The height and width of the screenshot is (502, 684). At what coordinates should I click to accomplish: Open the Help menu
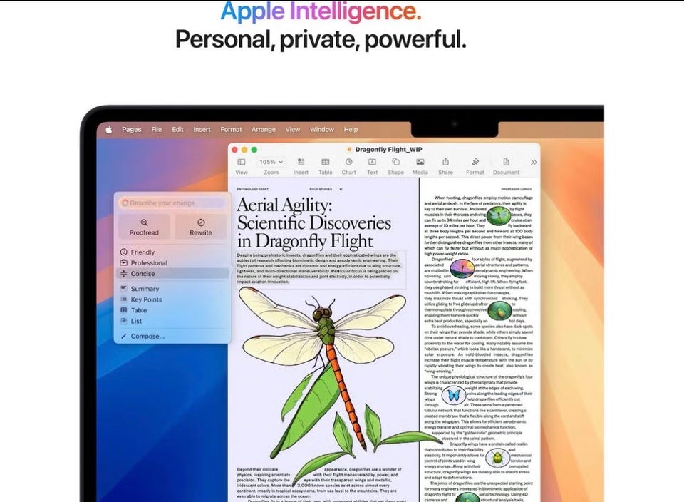351,129
